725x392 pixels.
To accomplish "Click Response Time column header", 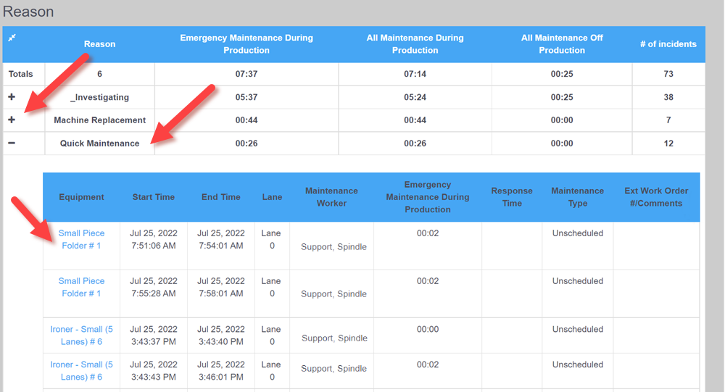I will tap(512, 197).
